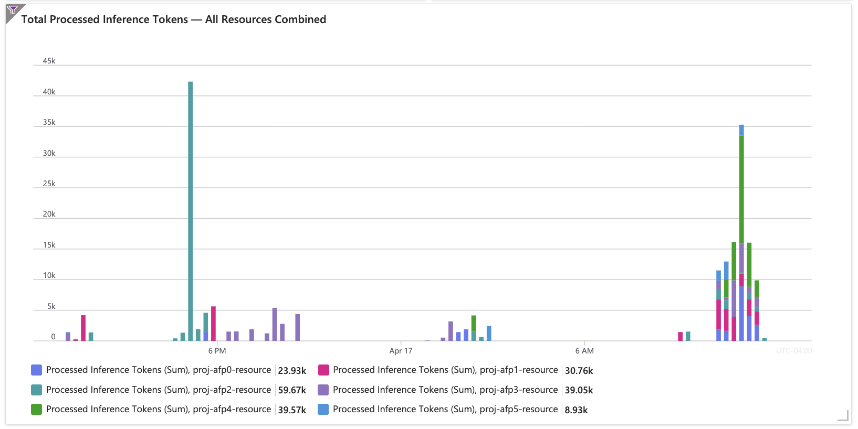The height and width of the screenshot is (429, 858).
Task: Click the 59.67k legend value
Action: [x=292, y=390]
